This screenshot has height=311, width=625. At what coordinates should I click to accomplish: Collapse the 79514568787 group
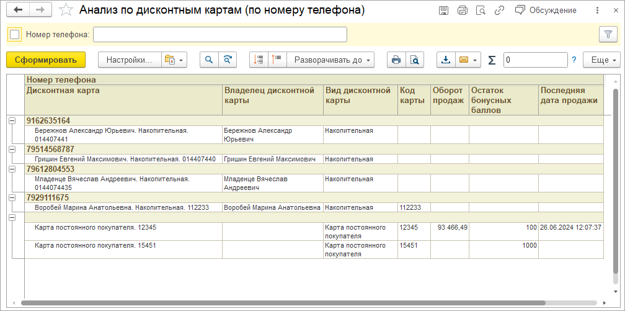[x=12, y=150]
